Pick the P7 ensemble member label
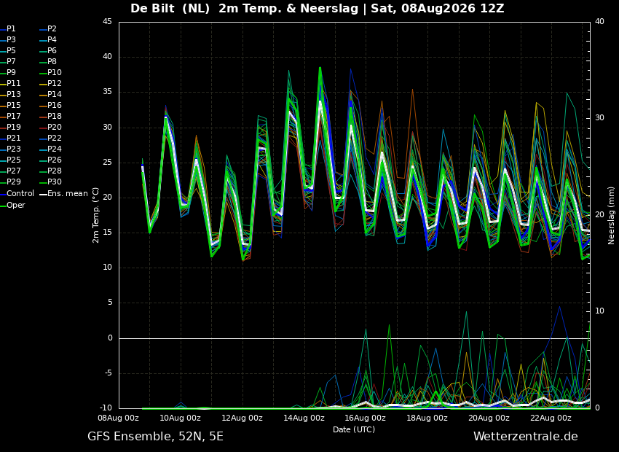619x452 pixels. pyautogui.click(x=8, y=62)
